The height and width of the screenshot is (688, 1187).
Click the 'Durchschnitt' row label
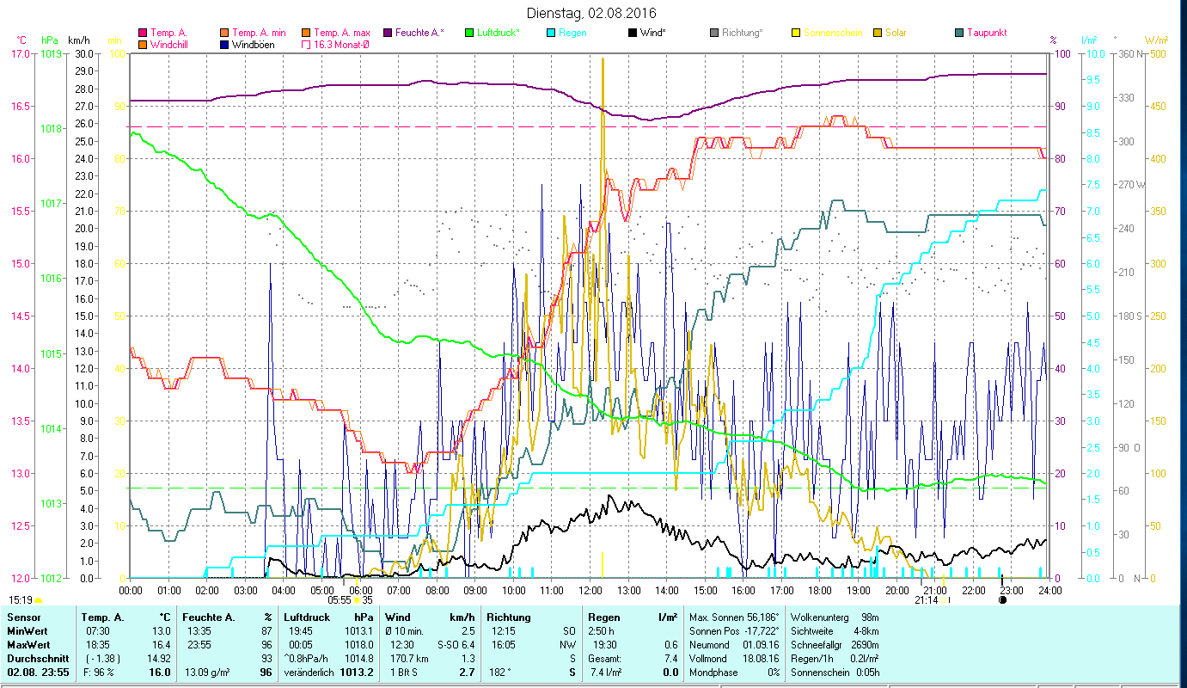click(x=36, y=659)
